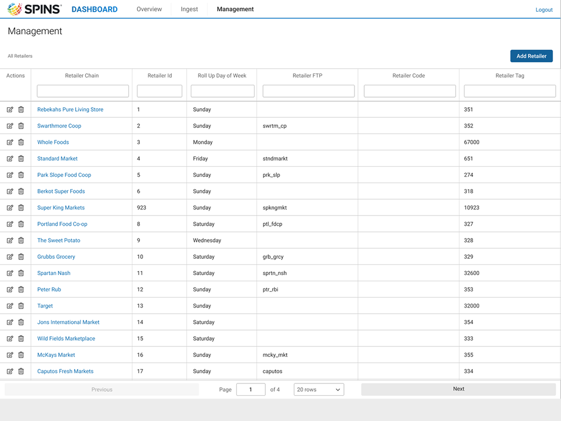Viewport: 561px width, 421px height.
Task: Focus the Retailer Id filter field
Action: pos(159,91)
